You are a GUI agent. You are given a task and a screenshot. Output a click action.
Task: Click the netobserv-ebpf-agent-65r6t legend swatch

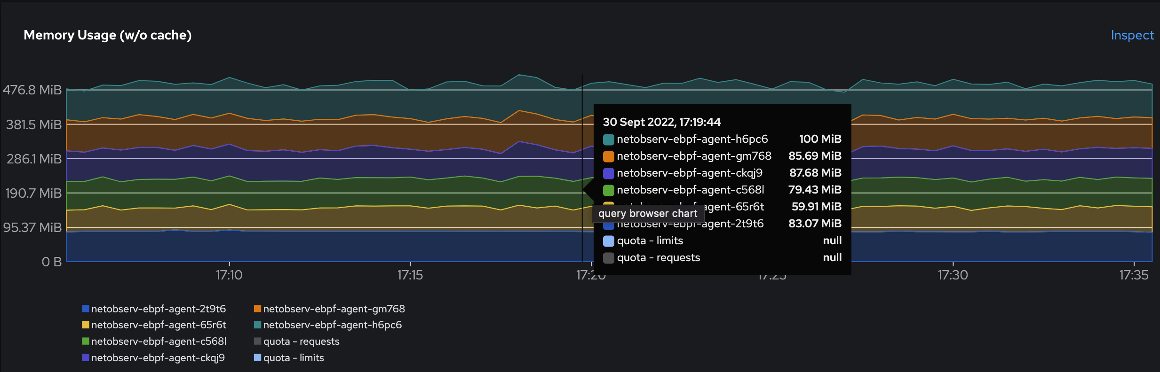(86, 325)
